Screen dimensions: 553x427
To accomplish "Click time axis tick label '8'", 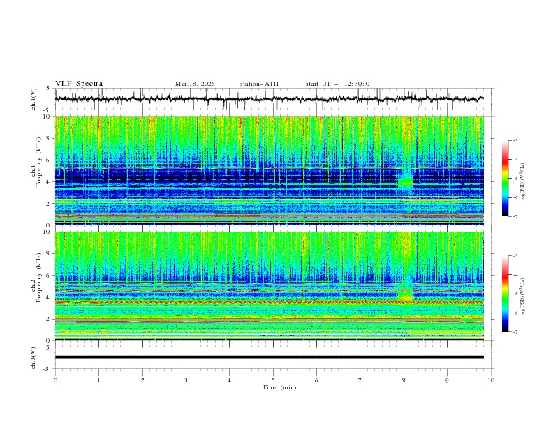I will [x=404, y=380].
